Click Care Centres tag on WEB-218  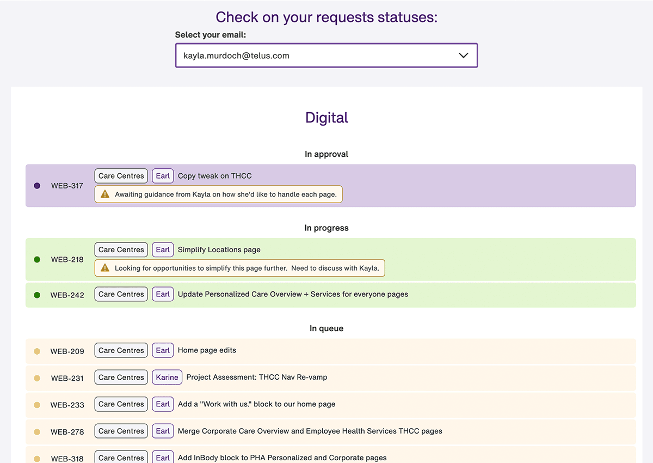coord(121,249)
